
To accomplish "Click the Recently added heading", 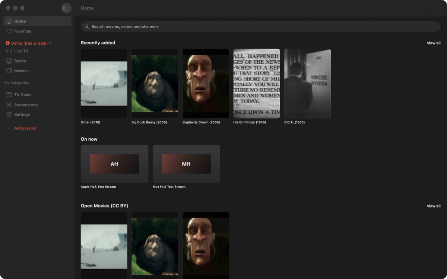I will [98, 43].
